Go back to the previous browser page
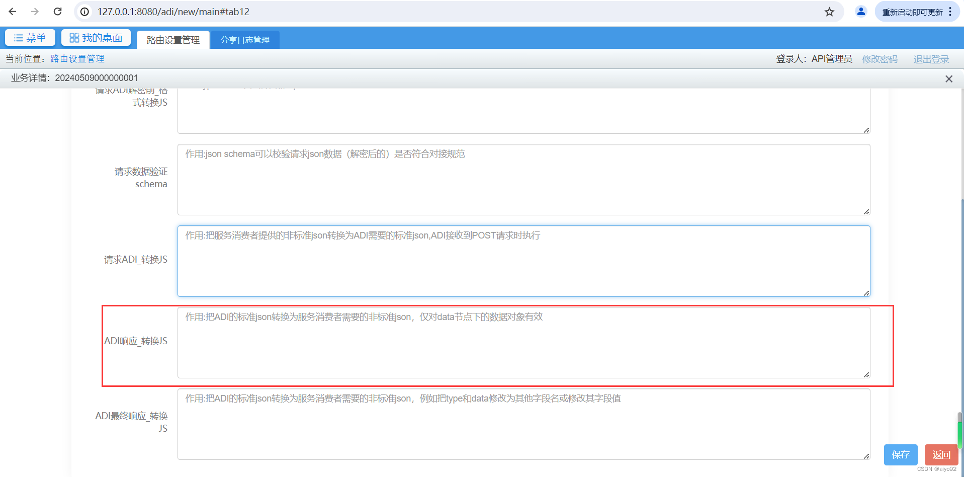This screenshot has width=964, height=477. pyautogui.click(x=13, y=12)
